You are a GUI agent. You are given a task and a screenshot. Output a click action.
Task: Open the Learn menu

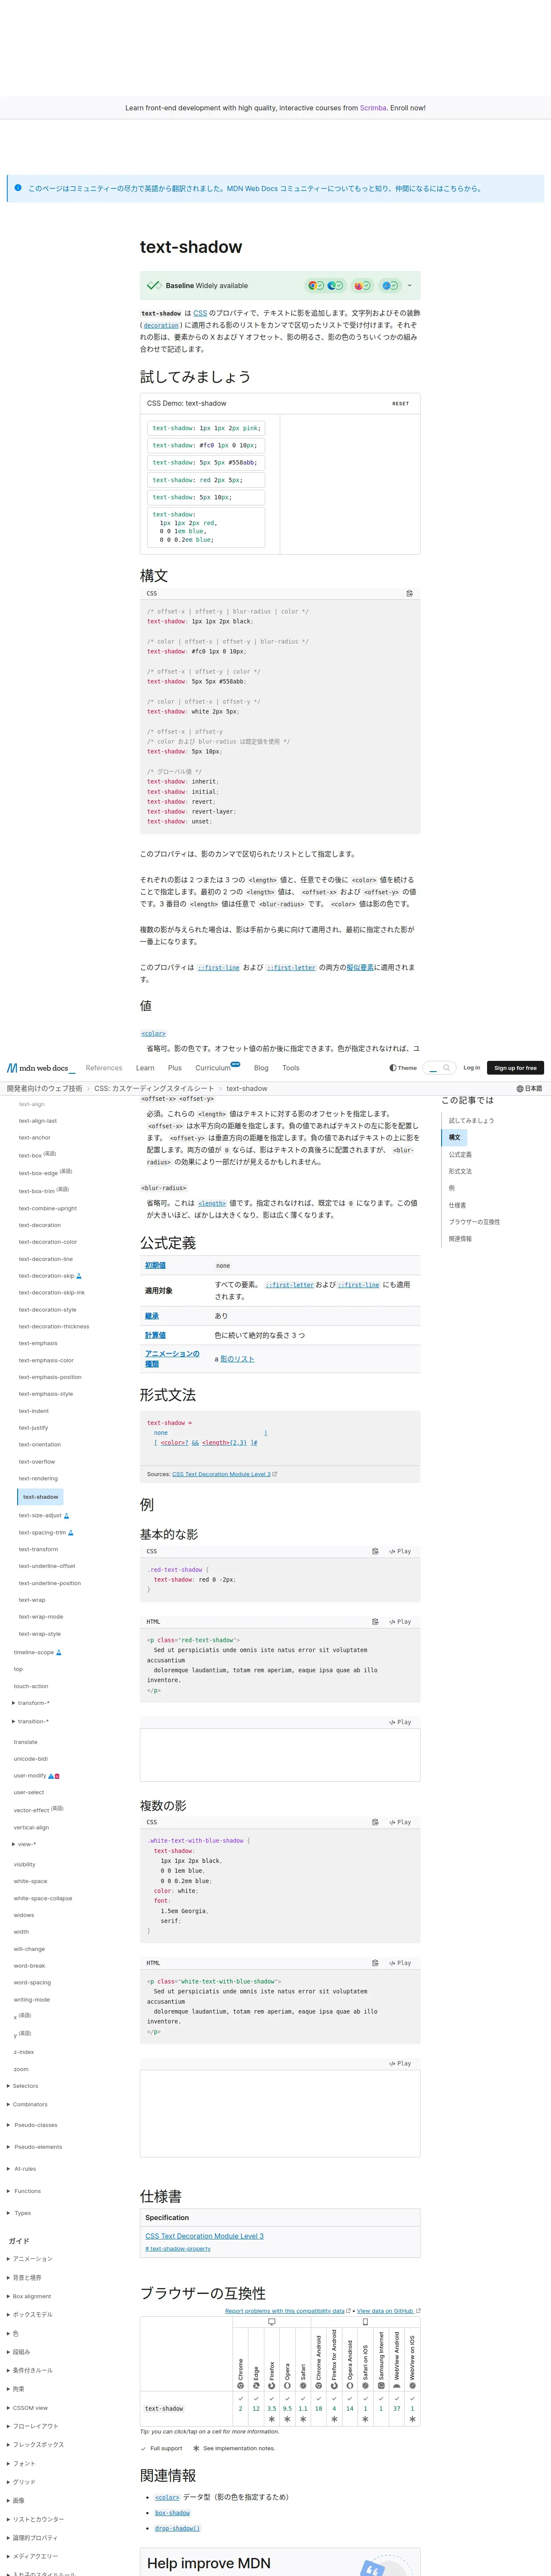[145, 1068]
